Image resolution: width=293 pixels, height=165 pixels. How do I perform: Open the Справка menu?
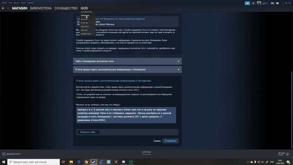point(31,3)
